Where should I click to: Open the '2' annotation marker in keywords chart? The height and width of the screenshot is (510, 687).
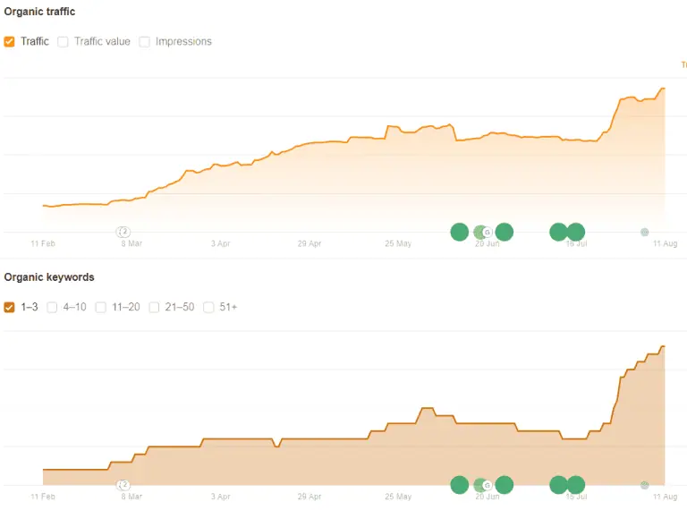tap(123, 485)
